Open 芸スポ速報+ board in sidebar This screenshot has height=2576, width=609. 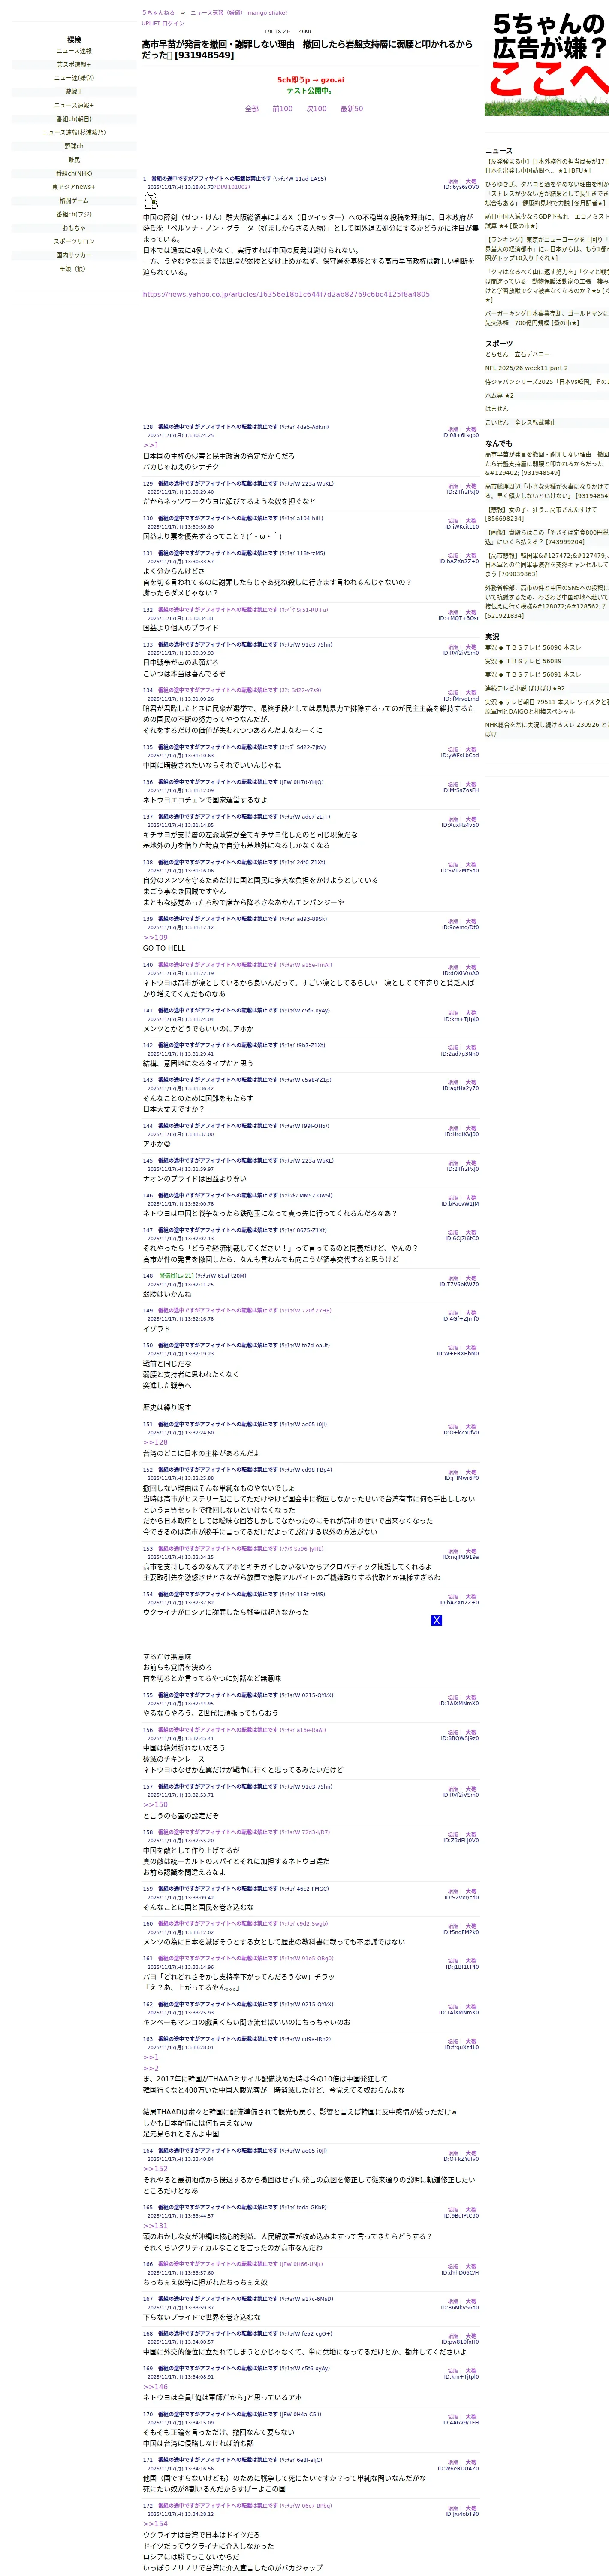[74, 65]
